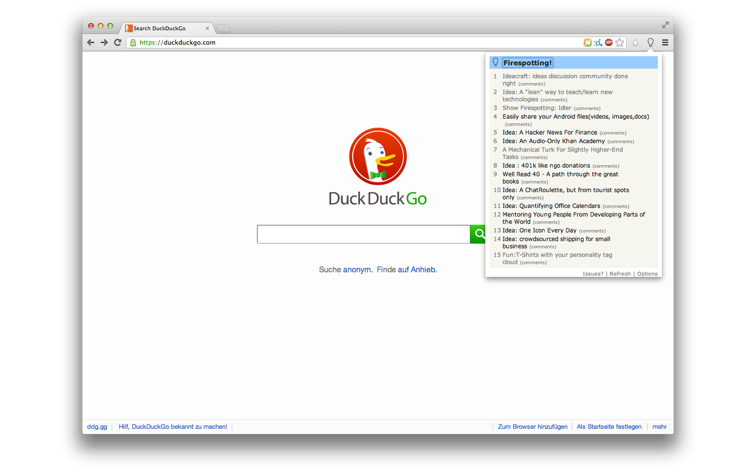Screen dimensions: 756x472
Task: Open '401k like ngo donations' idea
Action: 546,165
